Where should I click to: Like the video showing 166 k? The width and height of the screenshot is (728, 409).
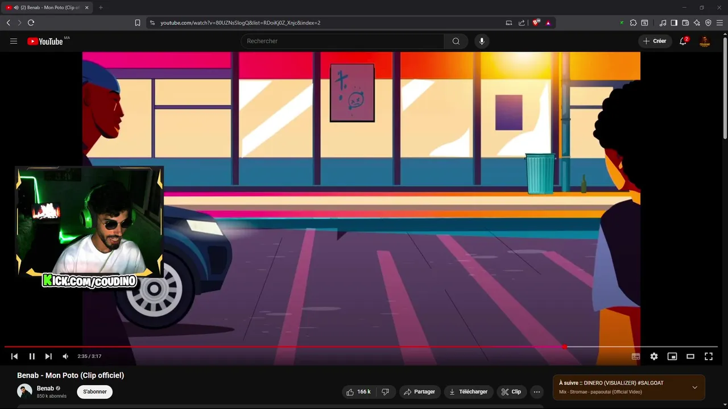[x=358, y=392]
